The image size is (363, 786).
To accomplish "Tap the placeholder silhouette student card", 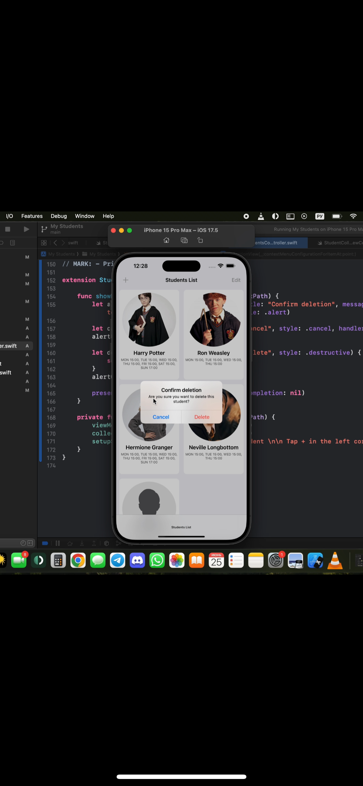I will point(149,497).
